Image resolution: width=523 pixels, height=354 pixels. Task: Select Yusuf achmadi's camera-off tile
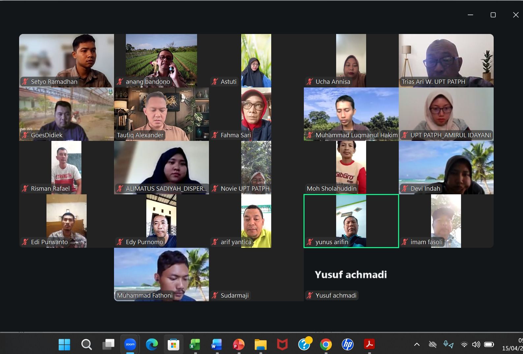point(351,274)
